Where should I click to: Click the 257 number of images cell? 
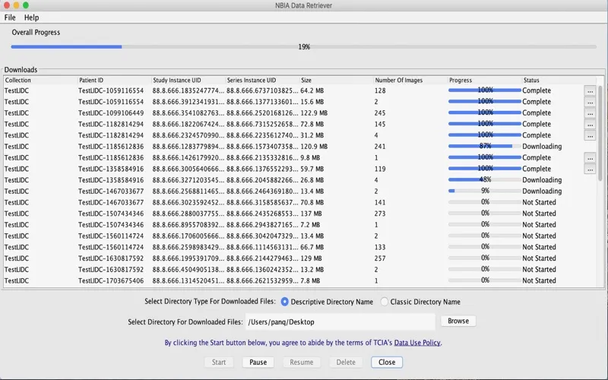[x=380, y=258]
